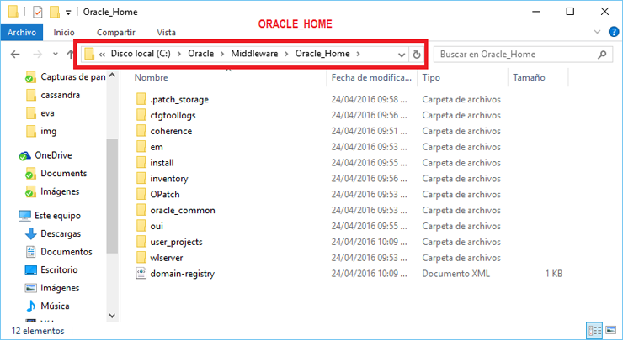This screenshot has height=340, width=623.
Task: Select the install folder icon
Action: (x=141, y=163)
